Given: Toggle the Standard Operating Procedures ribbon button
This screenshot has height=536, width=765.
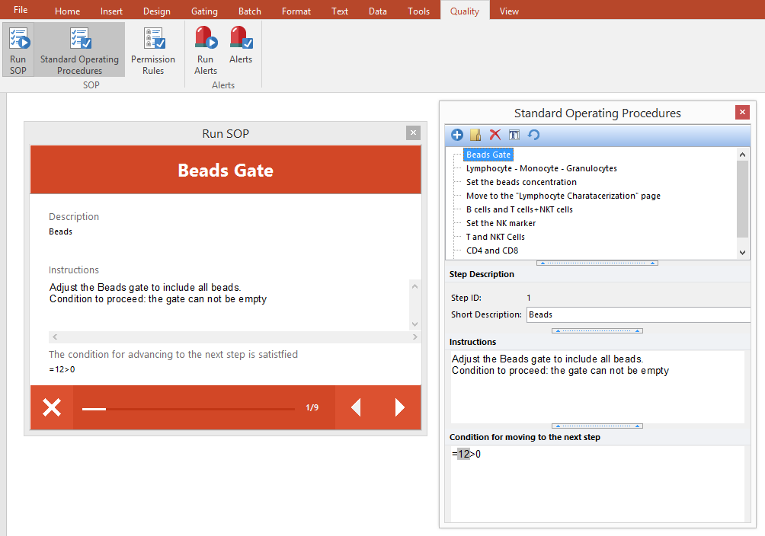Looking at the screenshot, I should click(x=79, y=49).
